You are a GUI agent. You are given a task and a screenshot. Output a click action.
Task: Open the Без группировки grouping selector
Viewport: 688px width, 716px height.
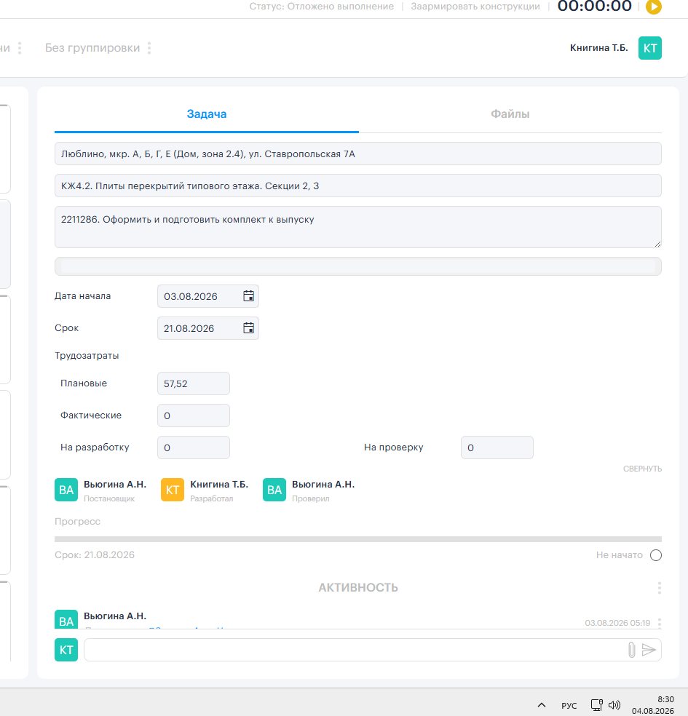pos(92,48)
